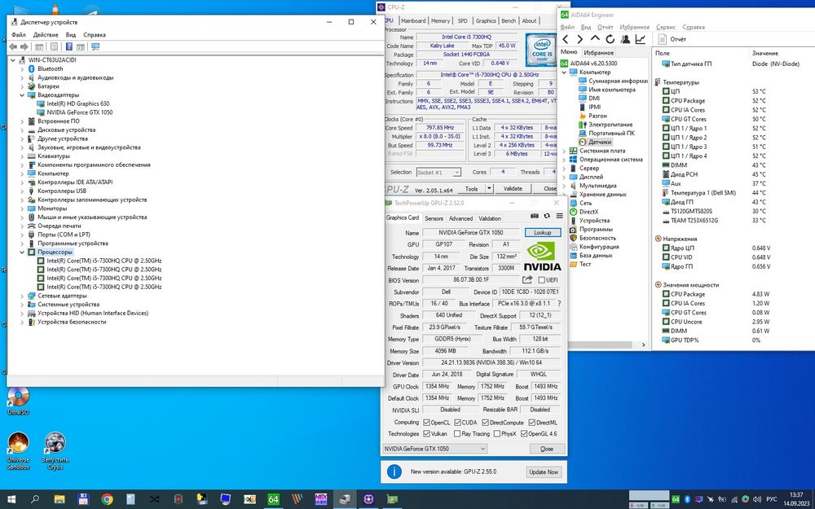
Task: Click Tools button in CPU-Z
Action: 471,189
